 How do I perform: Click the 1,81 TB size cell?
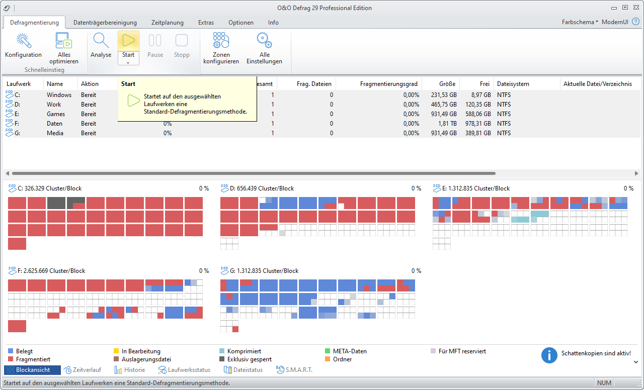point(447,124)
